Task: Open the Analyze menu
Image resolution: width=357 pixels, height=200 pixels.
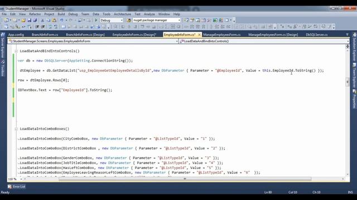Action: click(x=149, y=14)
